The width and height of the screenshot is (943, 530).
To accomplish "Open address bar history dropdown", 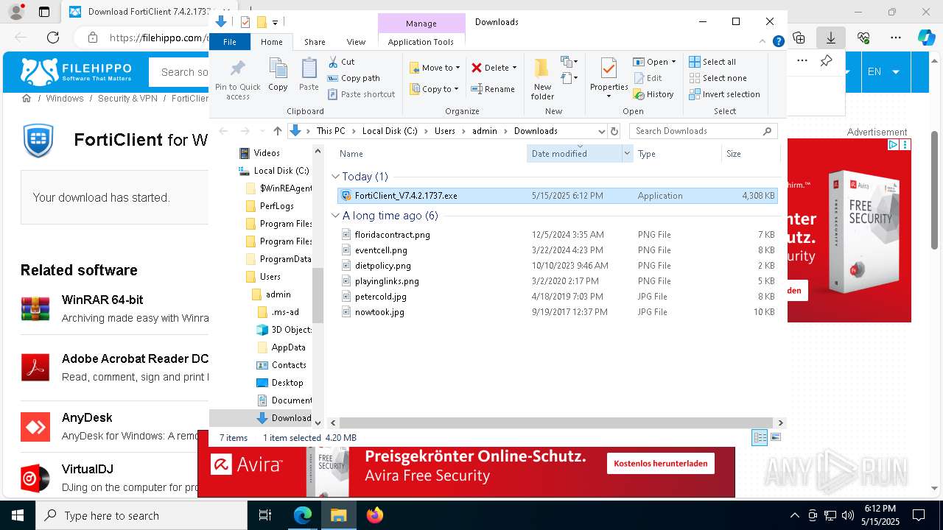I will [601, 131].
